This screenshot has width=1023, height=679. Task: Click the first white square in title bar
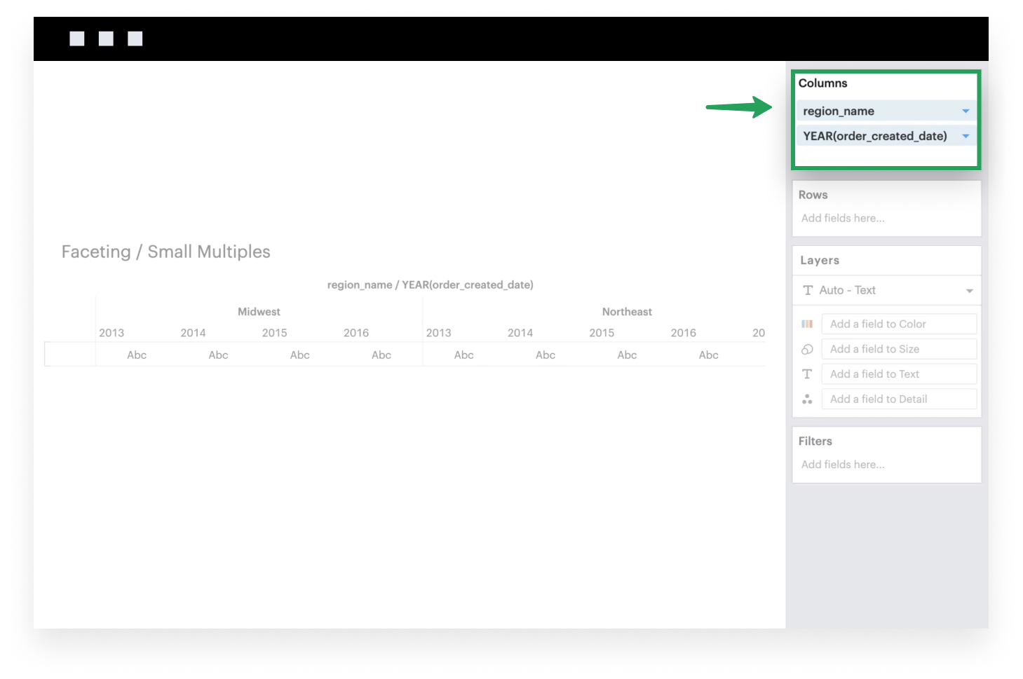pyautogui.click(x=77, y=39)
